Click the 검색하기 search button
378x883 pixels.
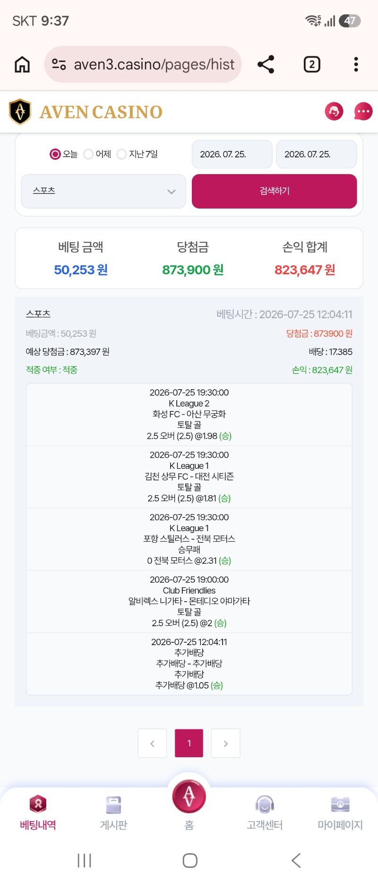click(x=275, y=191)
